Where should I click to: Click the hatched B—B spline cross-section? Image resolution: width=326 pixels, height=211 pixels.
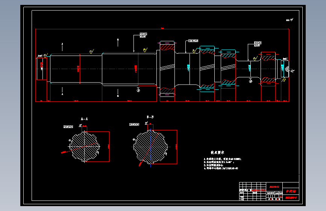pyautogui.click(x=150, y=147)
